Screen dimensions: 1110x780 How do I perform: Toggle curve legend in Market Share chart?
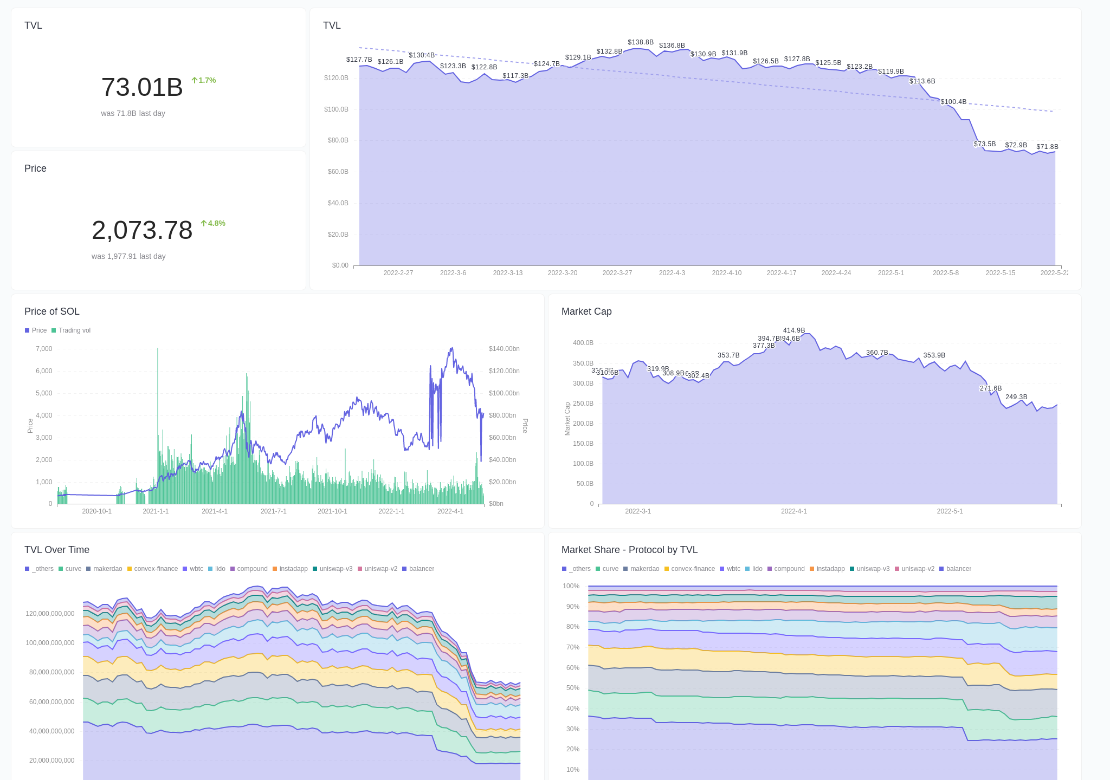tap(607, 569)
